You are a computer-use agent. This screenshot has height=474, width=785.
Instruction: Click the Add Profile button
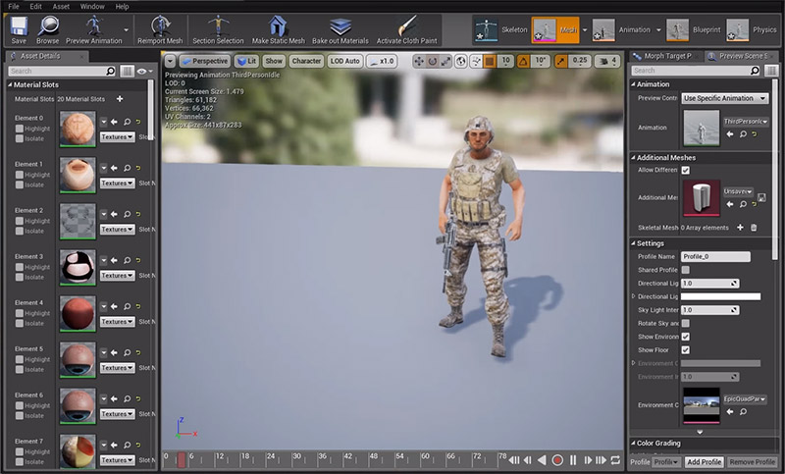[704, 461]
